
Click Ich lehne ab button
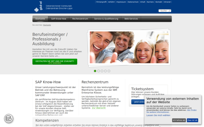pos(179,120)
